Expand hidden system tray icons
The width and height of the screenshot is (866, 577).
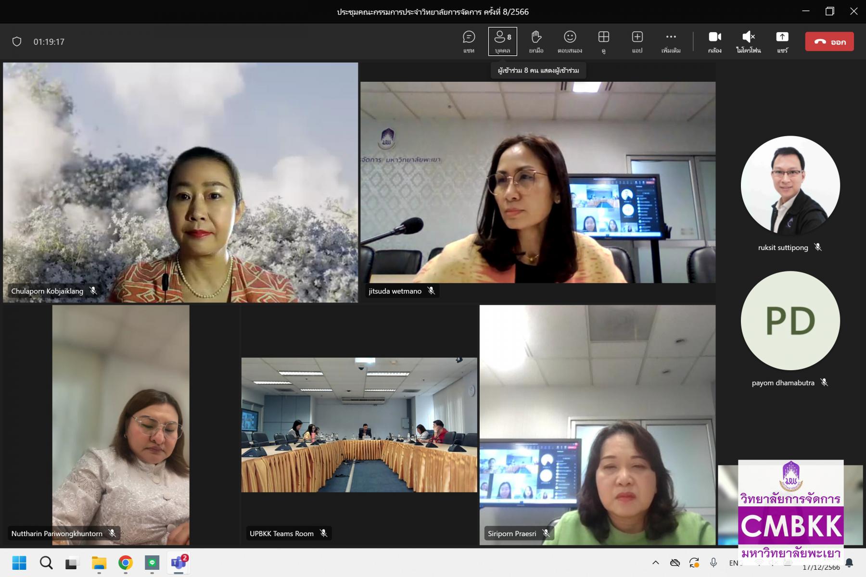[655, 563]
